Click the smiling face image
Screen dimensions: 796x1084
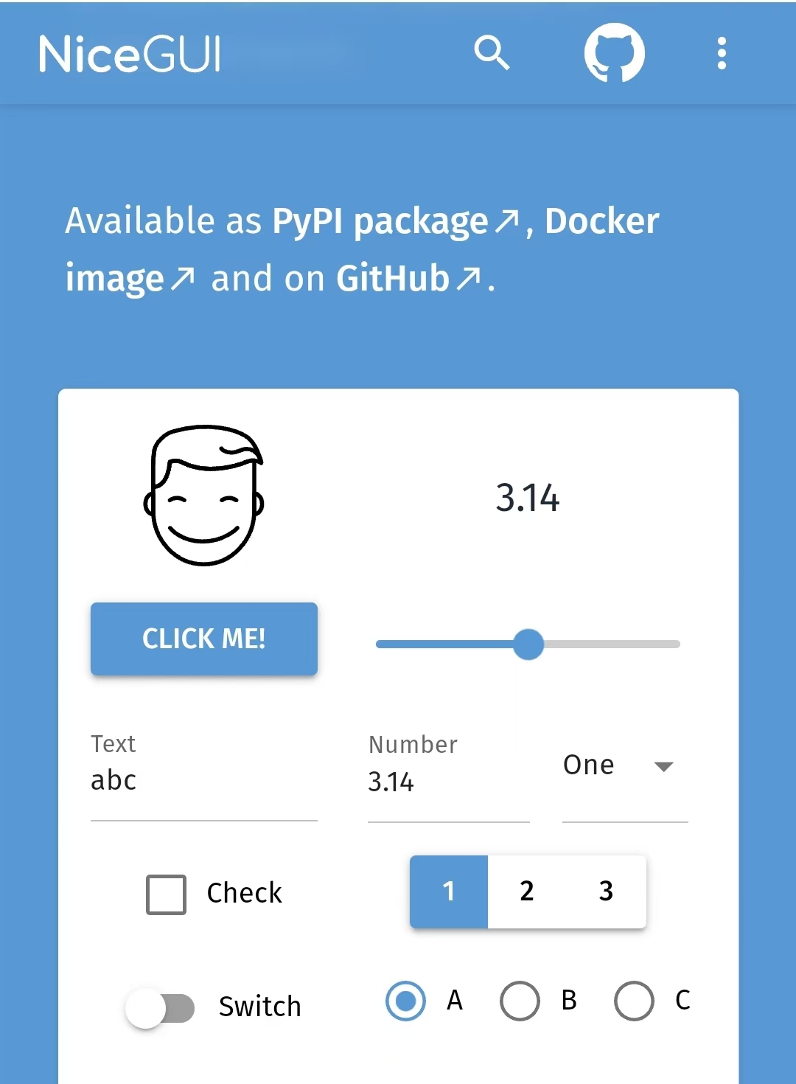204,495
